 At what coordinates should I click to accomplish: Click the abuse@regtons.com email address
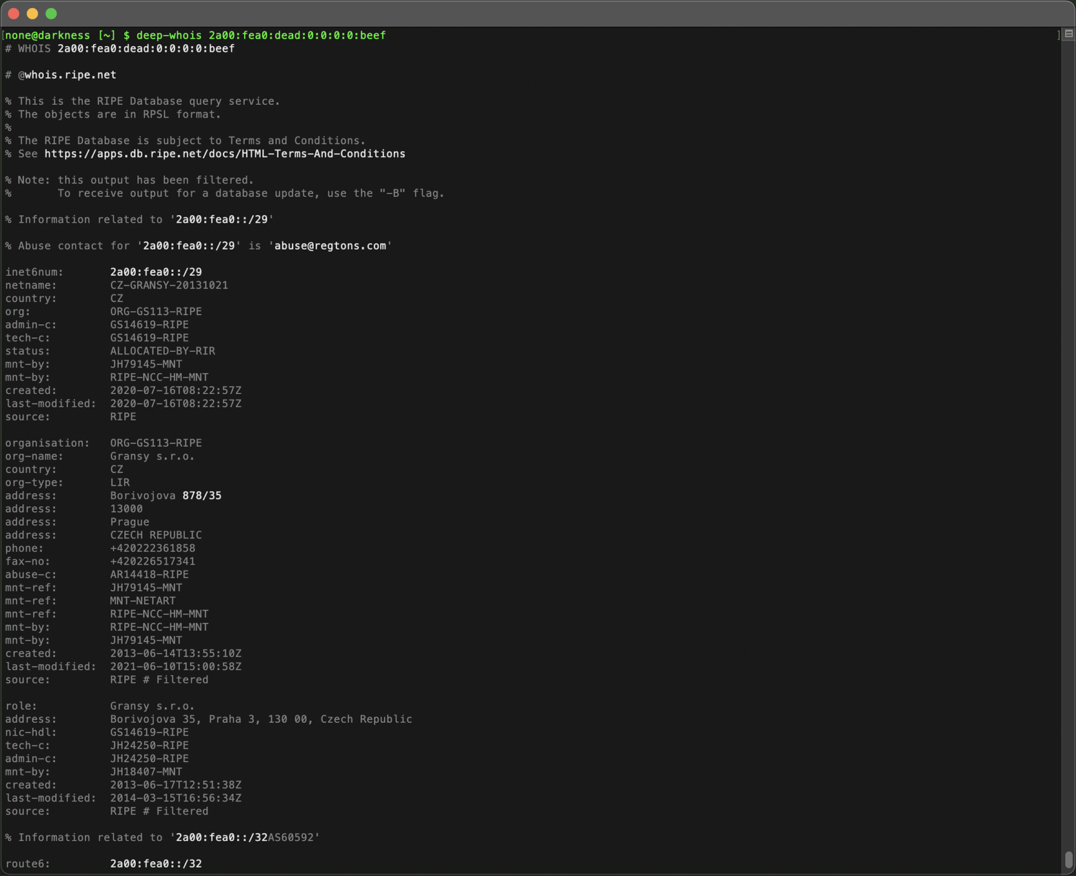pyautogui.click(x=330, y=246)
